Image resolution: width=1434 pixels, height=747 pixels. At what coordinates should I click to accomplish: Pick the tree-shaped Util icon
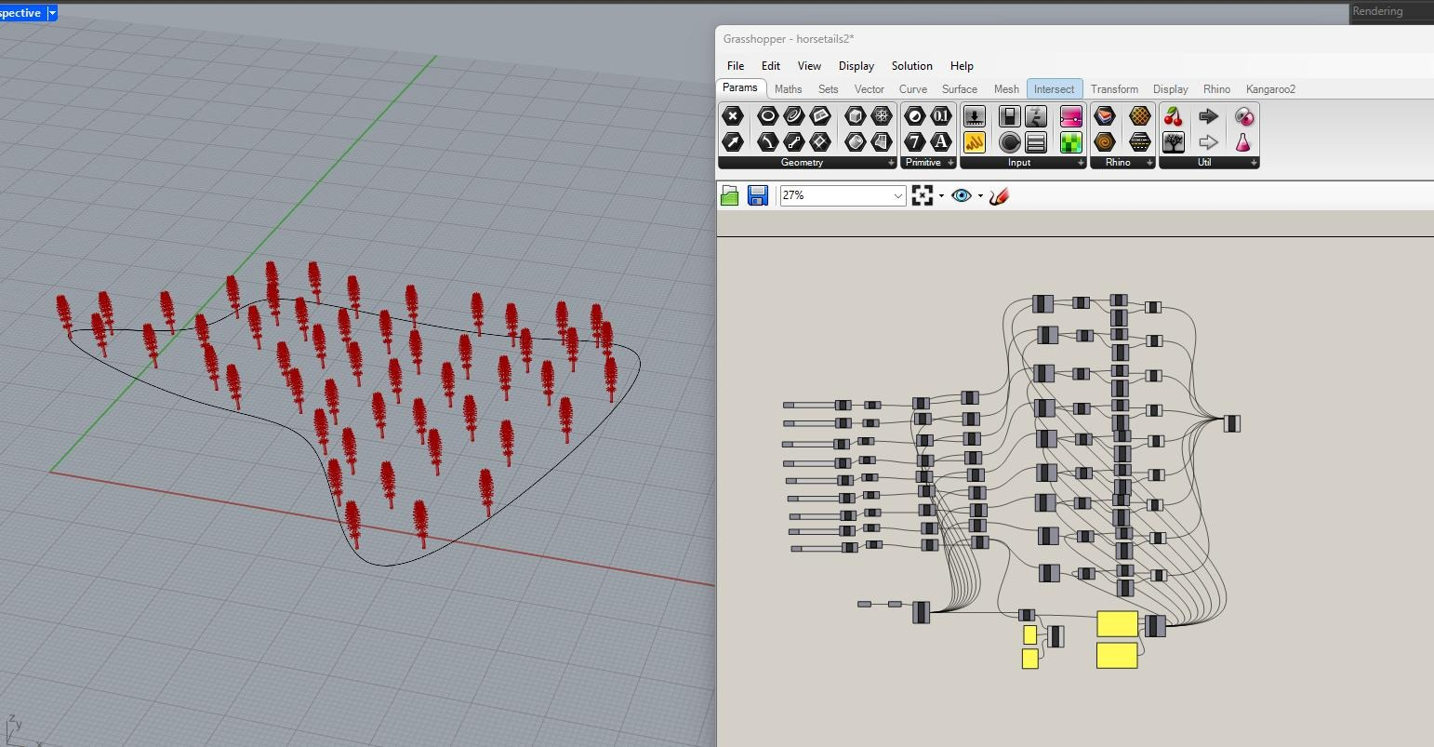[x=1174, y=141]
